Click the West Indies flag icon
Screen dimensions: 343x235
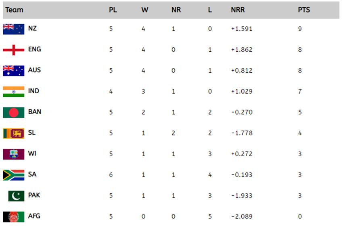pos(13,154)
